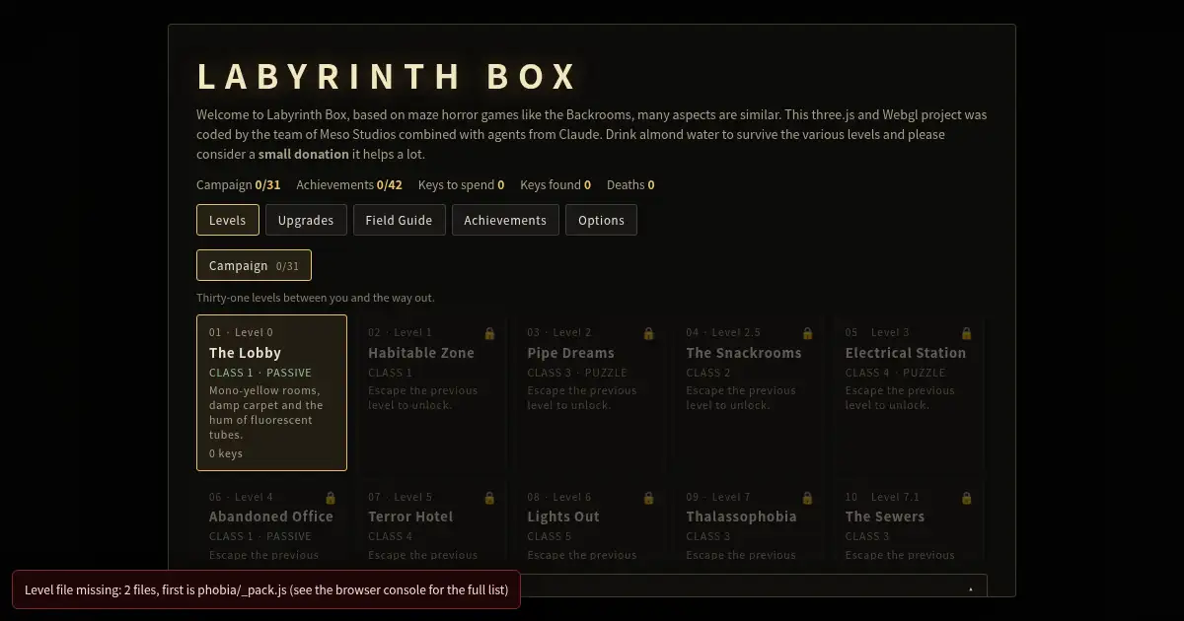Click the lock icon on The Sewers card
Screen dimensions: 1184x621
966,498
